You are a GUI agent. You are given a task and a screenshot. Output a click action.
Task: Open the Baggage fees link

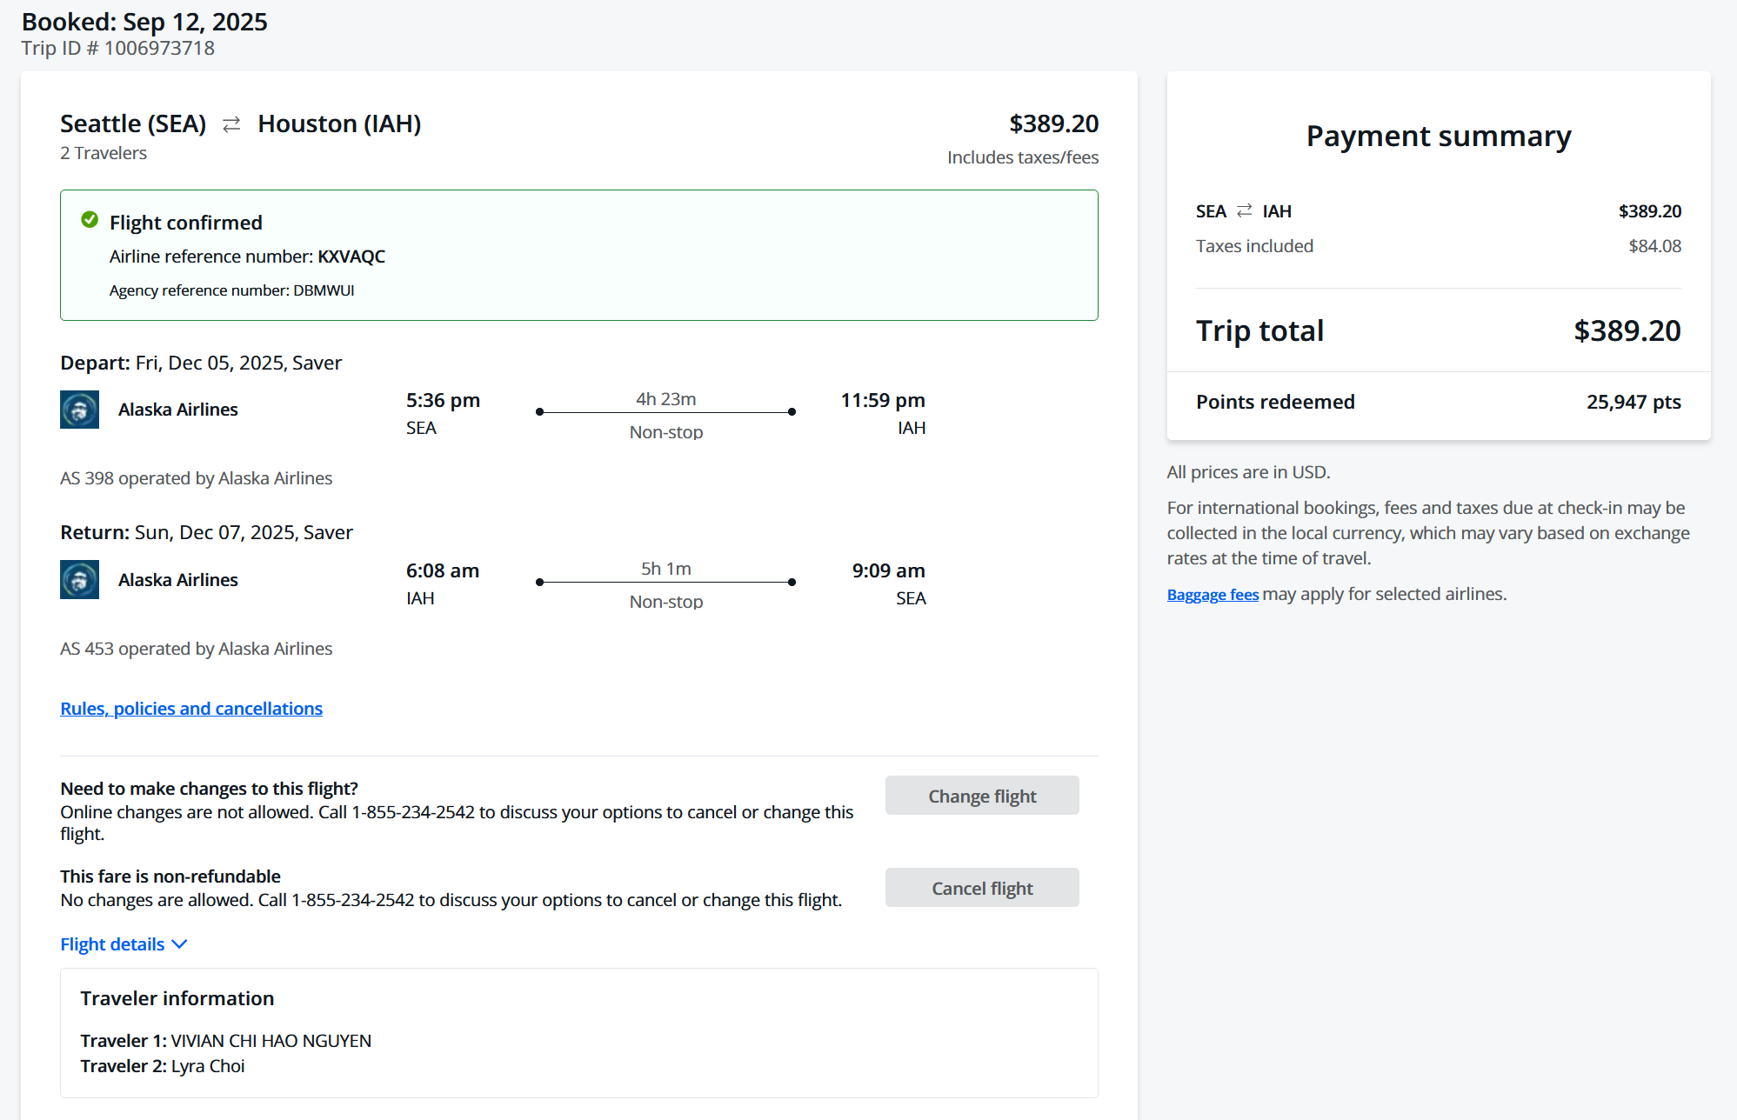pyautogui.click(x=1213, y=595)
